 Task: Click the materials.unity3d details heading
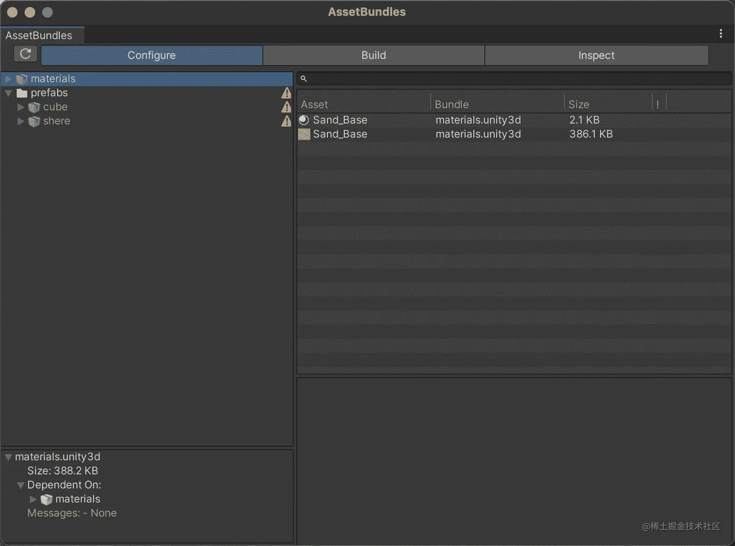[57, 457]
